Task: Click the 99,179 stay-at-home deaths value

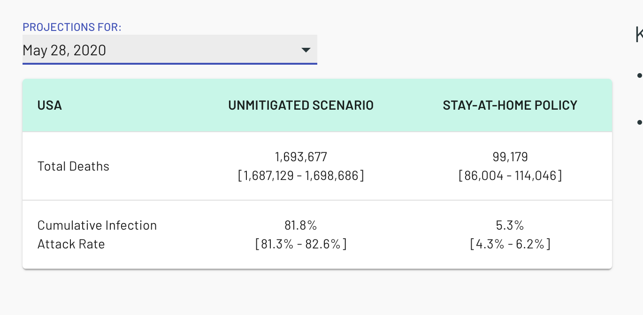Action: [x=510, y=157]
